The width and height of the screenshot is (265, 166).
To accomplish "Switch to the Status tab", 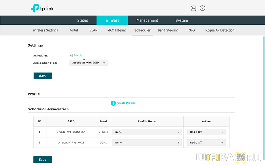I will click(x=83, y=20).
